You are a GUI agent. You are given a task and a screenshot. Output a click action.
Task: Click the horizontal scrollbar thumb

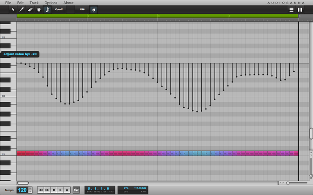(23, 183)
